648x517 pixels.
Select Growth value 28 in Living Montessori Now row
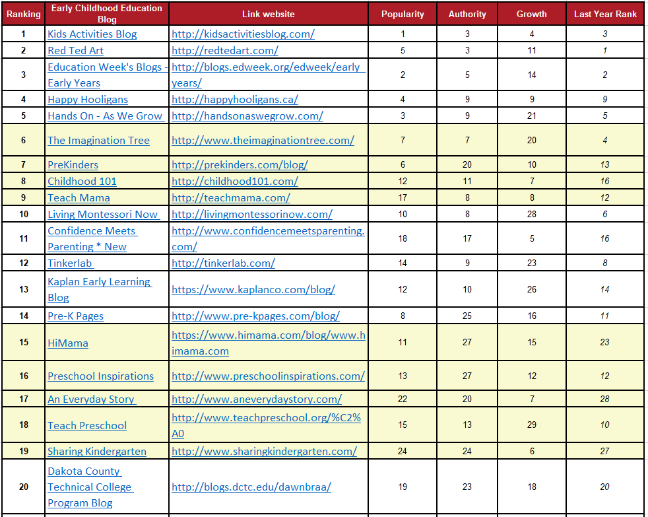coord(531,214)
